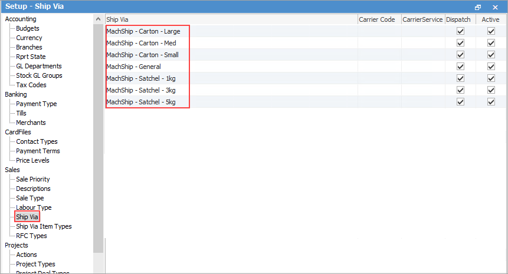The height and width of the screenshot is (274, 508).
Task: Restore down the Setup - Ship Via window
Action: coord(478,7)
